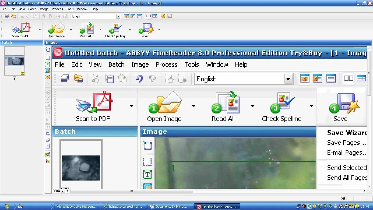Click the yellow warning icon on page thumbnail
This screenshot has height=210, width=373.
[22, 73]
